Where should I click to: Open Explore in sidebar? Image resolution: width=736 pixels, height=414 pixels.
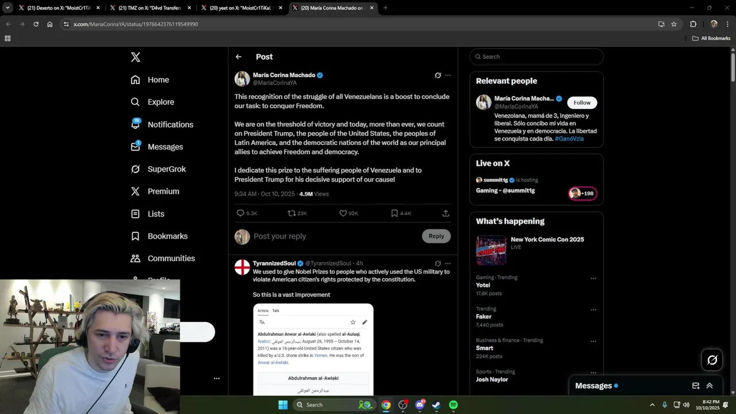click(152, 102)
